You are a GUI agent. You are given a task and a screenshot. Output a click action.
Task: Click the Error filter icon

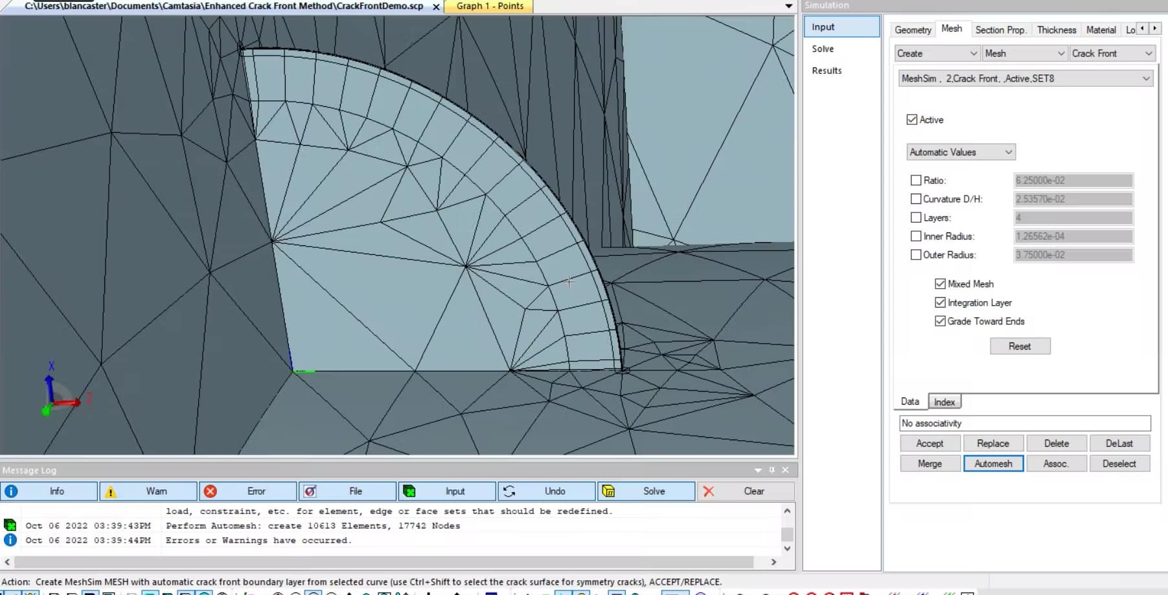(x=209, y=491)
